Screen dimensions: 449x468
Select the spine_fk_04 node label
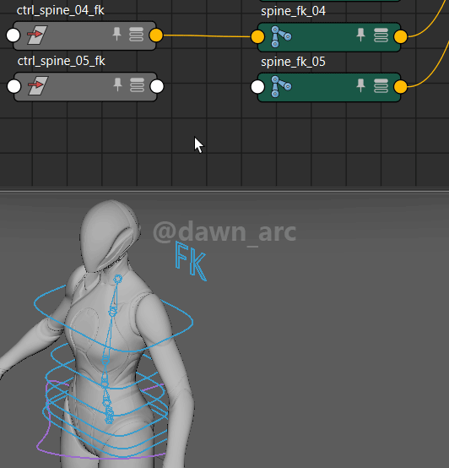(x=293, y=11)
